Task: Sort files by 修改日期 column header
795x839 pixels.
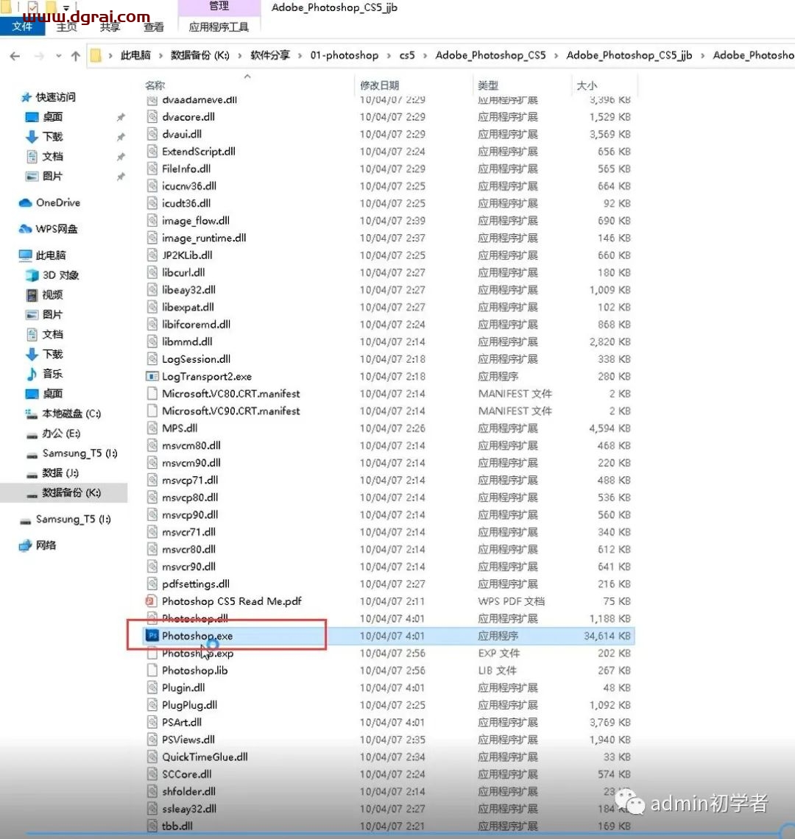Action: [379, 85]
